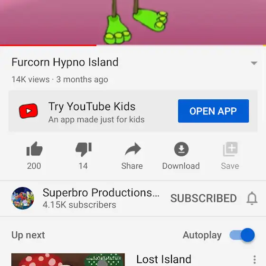Tap the Try YouTube Kids banner text
The height and width of the screenshot is (266, 266).
coord(92,106)
